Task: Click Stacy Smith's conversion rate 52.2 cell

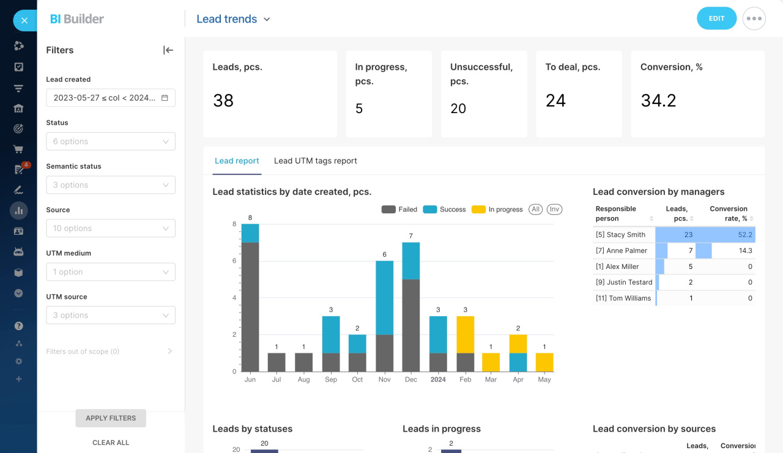Action: [x=725, y=235]
